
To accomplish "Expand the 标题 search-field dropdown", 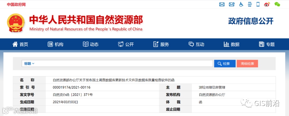I will pyautogui.click(x=29, y=64).
